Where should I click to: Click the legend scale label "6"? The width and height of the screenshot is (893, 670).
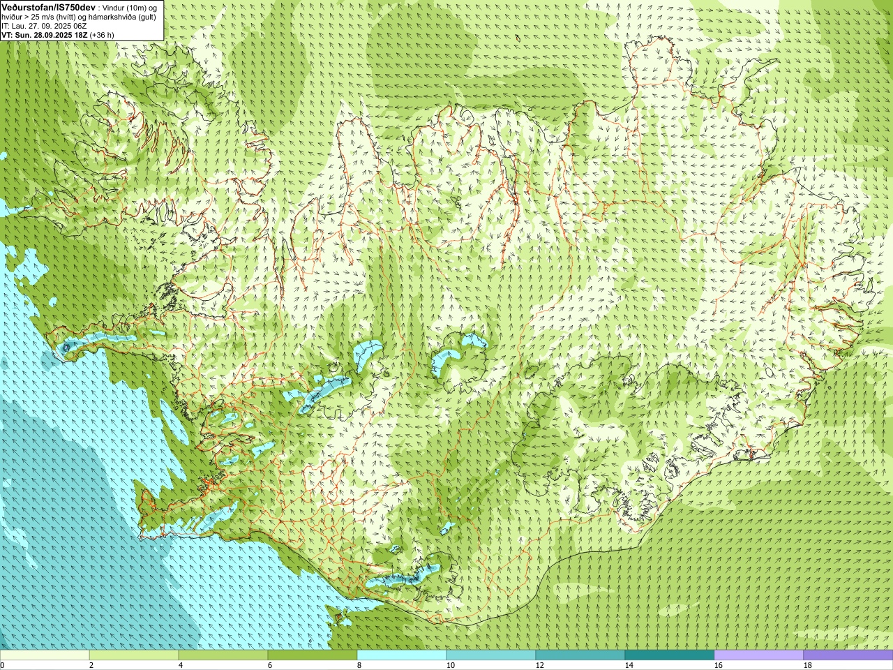270,666
